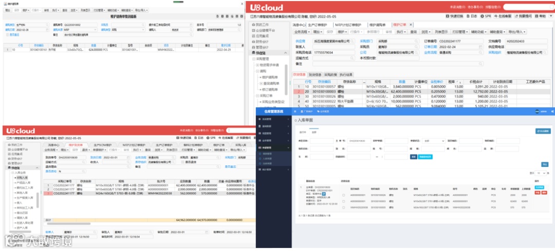The height and width of the screenshot is (251, 555).
Task: Click the share icon right of admin
Action: tap(551, 111)
